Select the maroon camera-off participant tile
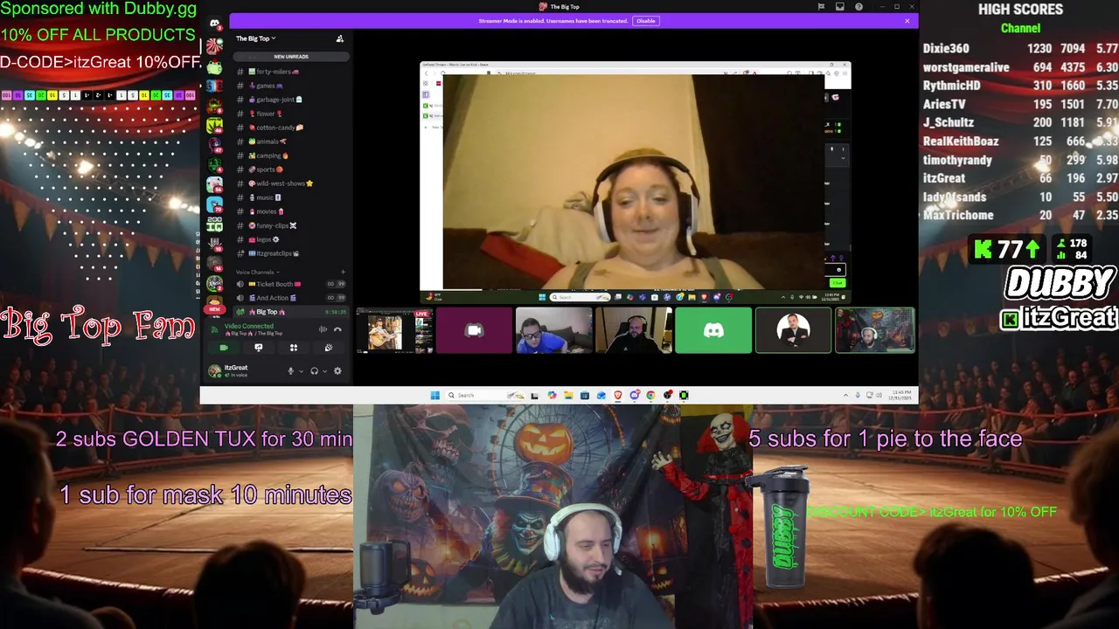This screenshot has height=629, width=1119. [x=474, y=330]
